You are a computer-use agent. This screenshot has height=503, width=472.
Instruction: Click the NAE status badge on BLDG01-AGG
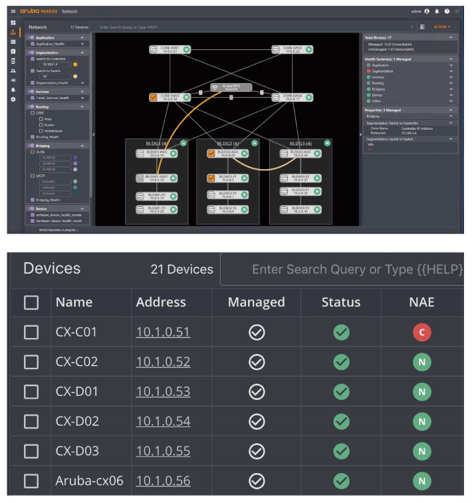(x=173, y=154)
